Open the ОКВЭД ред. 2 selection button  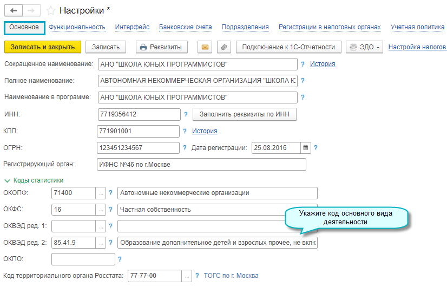tap(101, 243)
